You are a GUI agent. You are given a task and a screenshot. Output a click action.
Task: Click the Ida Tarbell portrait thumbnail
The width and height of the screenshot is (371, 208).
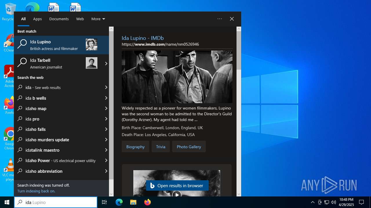[x=92, y=63]
